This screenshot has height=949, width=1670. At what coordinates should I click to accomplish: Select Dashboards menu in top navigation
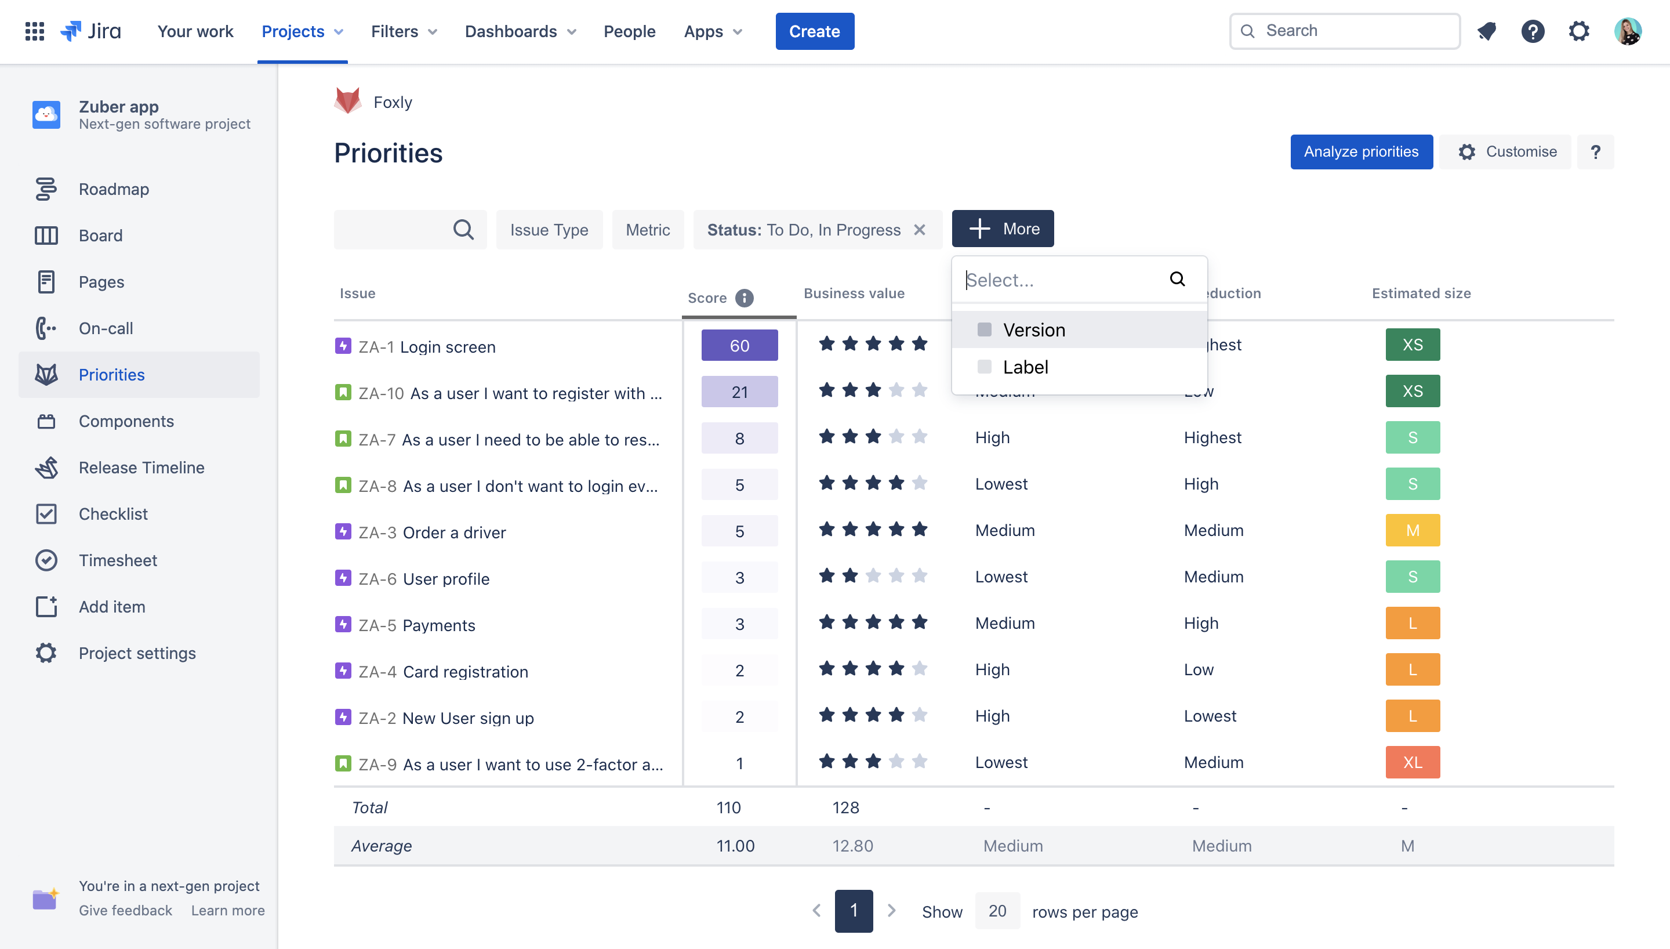(520, 31)
